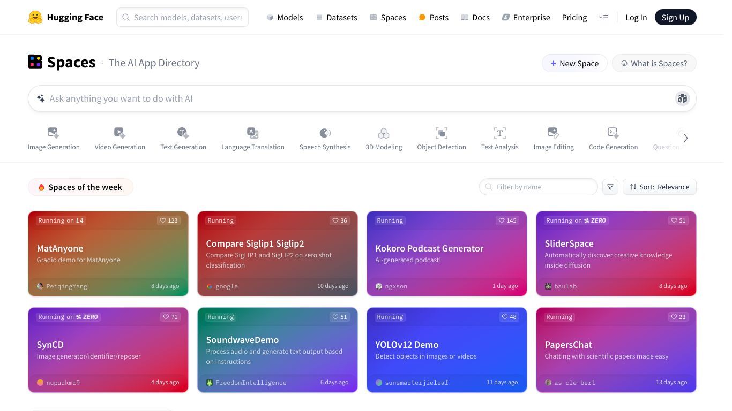Open the Kokoro Podcast Generator title
The height and width of the screenshot is (411, 732).
tap(429, 248)
